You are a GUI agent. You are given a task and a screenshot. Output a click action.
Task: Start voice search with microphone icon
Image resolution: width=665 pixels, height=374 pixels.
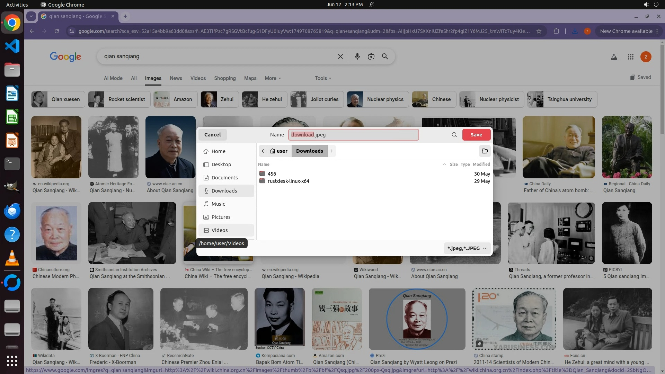click(x=357, y=56)
